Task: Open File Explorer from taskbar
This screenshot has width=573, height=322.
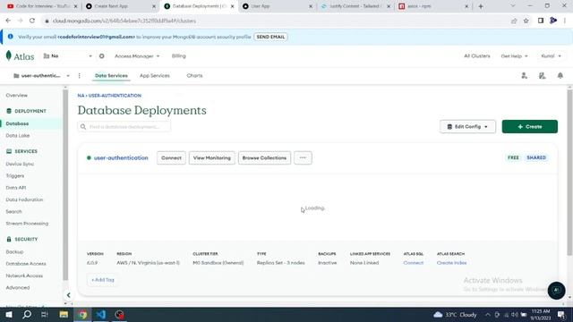Action: coord(64,314)
